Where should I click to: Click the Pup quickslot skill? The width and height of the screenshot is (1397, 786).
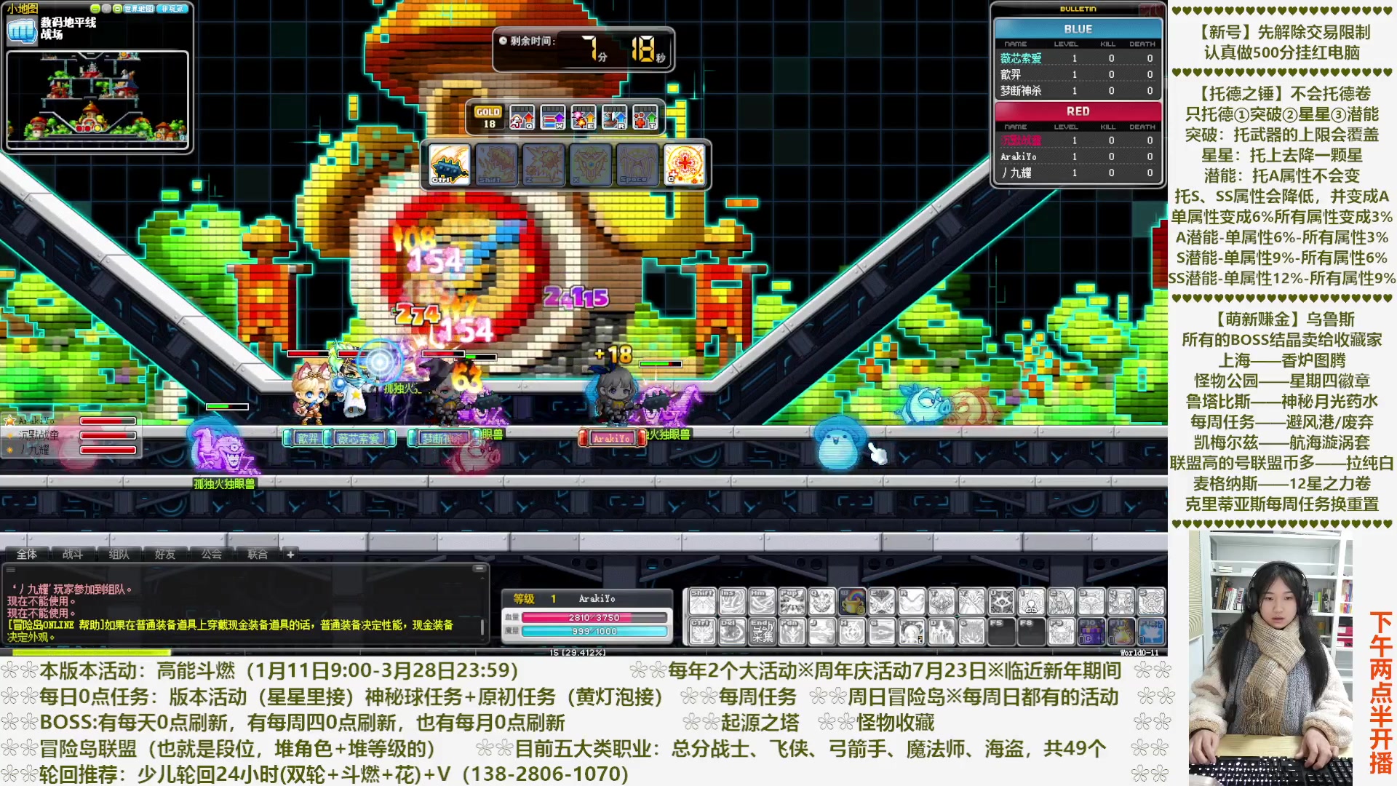(x=792, y=602)
